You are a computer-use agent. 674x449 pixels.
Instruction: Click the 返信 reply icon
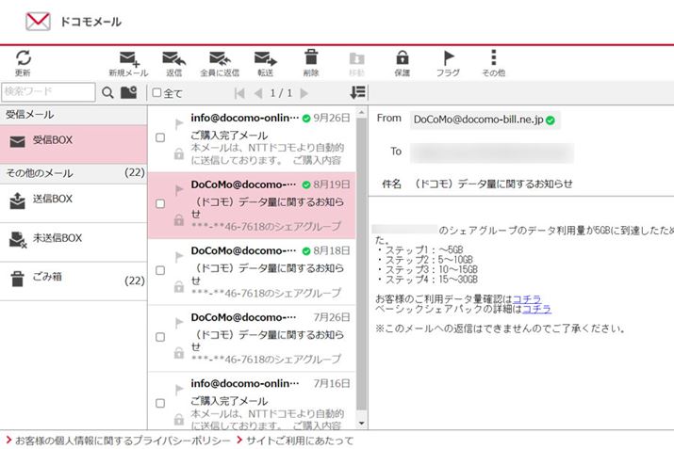pos(173,58)
